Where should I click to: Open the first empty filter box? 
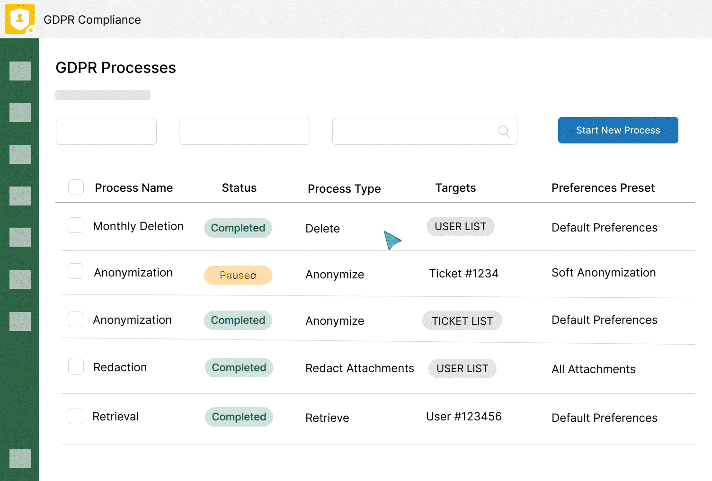click(106, 131)
